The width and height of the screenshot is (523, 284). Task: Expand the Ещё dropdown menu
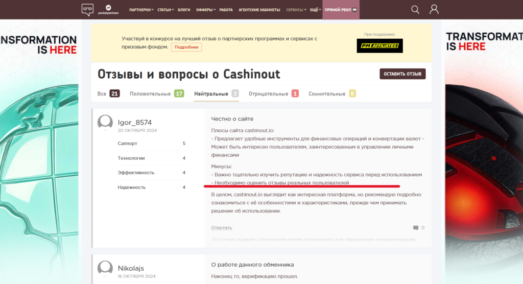point(315,10)
